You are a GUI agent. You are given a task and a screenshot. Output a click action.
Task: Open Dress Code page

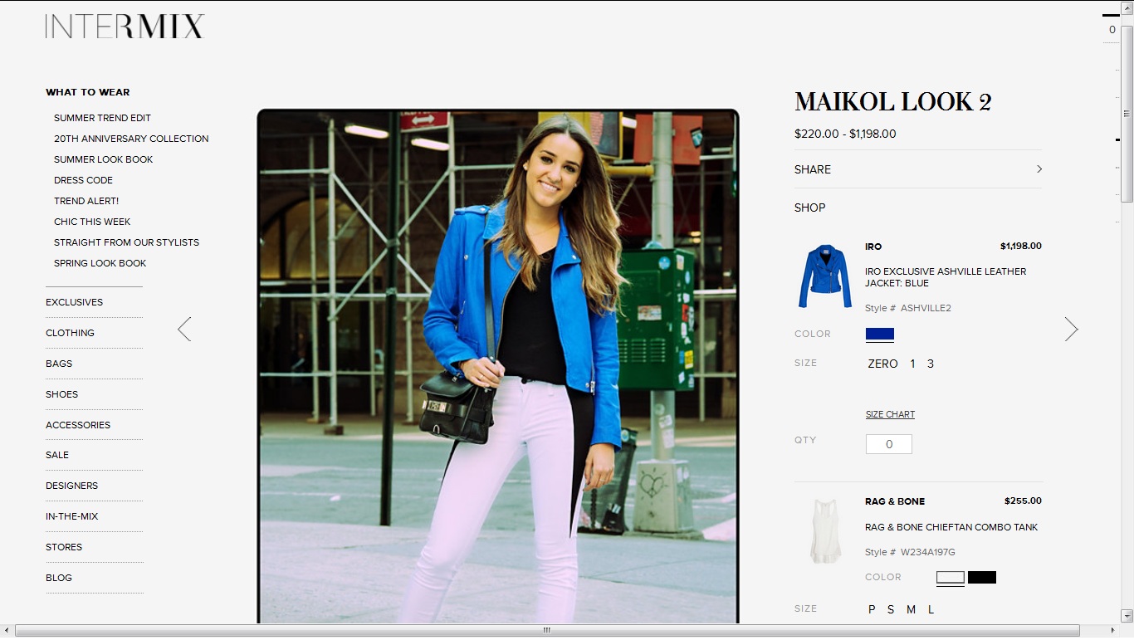[83, 180]
